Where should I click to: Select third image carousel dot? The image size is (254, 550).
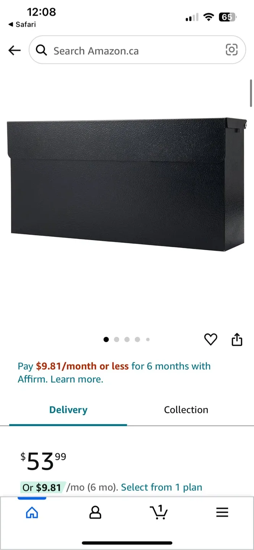click(127, 339)
